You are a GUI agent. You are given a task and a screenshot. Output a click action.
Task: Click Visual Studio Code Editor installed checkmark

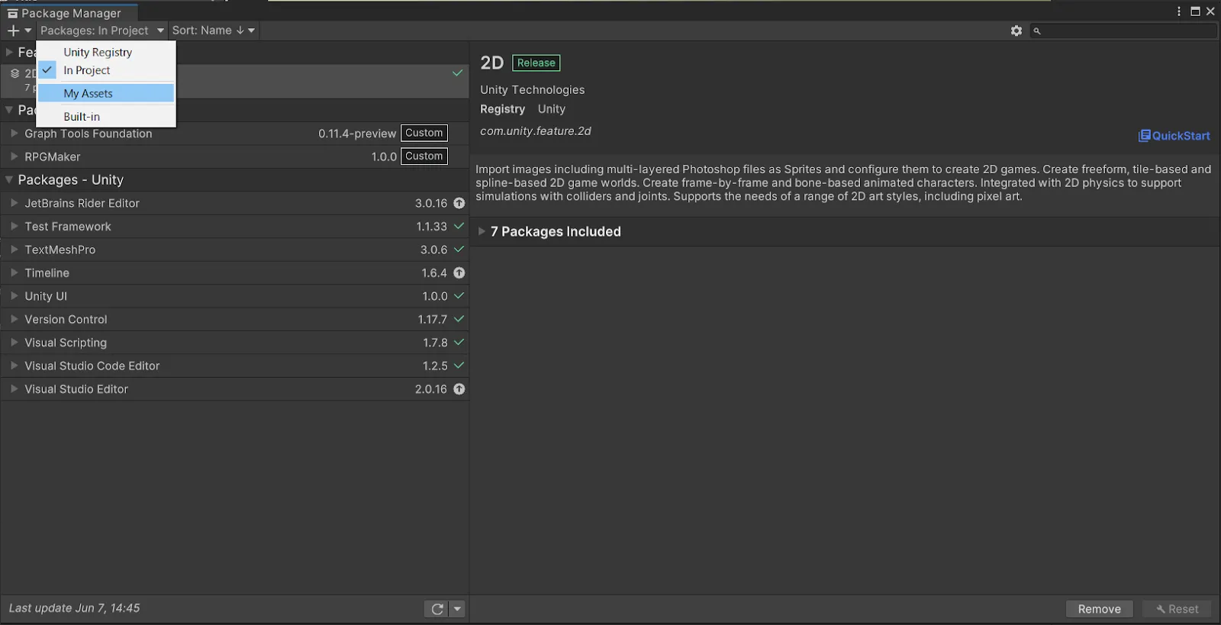coord(459,366)
